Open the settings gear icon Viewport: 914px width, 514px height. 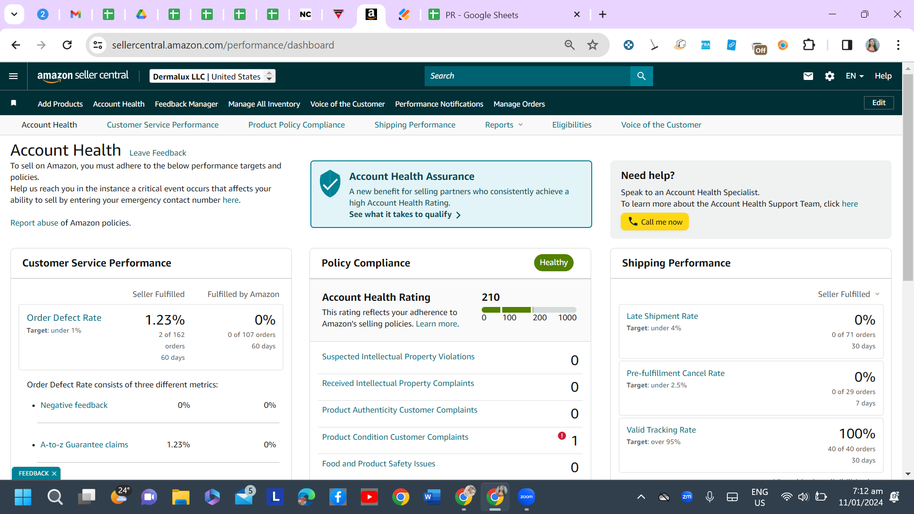829,76
